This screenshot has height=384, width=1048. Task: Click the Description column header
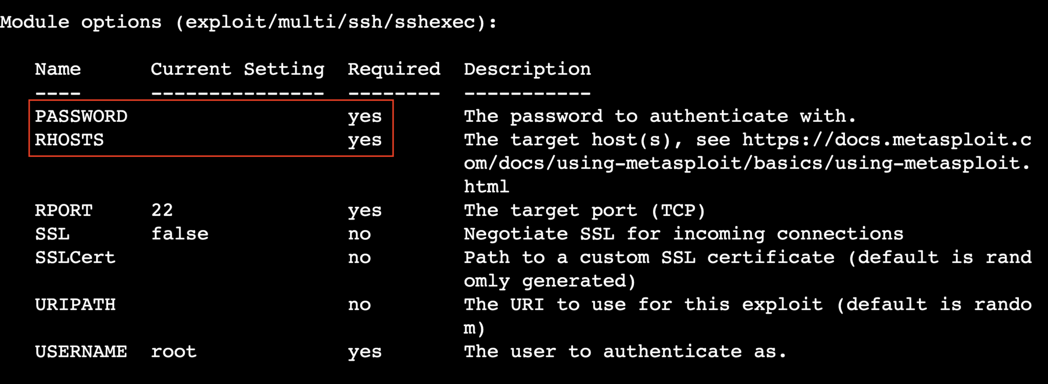(x=527, y=69)
